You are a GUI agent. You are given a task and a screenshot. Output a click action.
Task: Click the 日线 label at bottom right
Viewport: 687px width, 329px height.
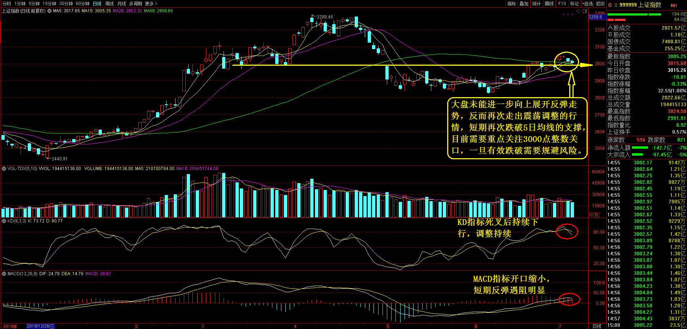pyautogui.click(x=597, y=326)
